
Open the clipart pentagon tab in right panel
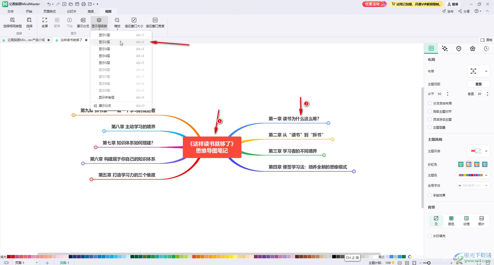point(473,49)
